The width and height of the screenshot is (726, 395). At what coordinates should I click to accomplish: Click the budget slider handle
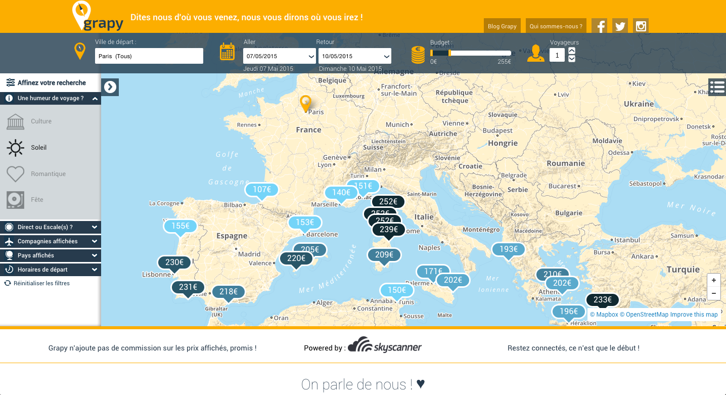pyautogui.click(x=449, y=53)
